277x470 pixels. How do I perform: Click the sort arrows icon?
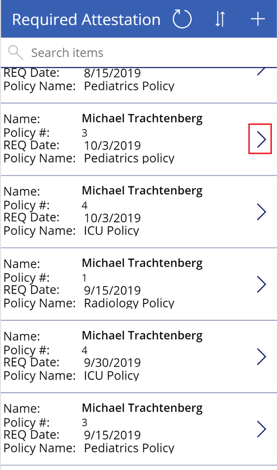(220, 19)
